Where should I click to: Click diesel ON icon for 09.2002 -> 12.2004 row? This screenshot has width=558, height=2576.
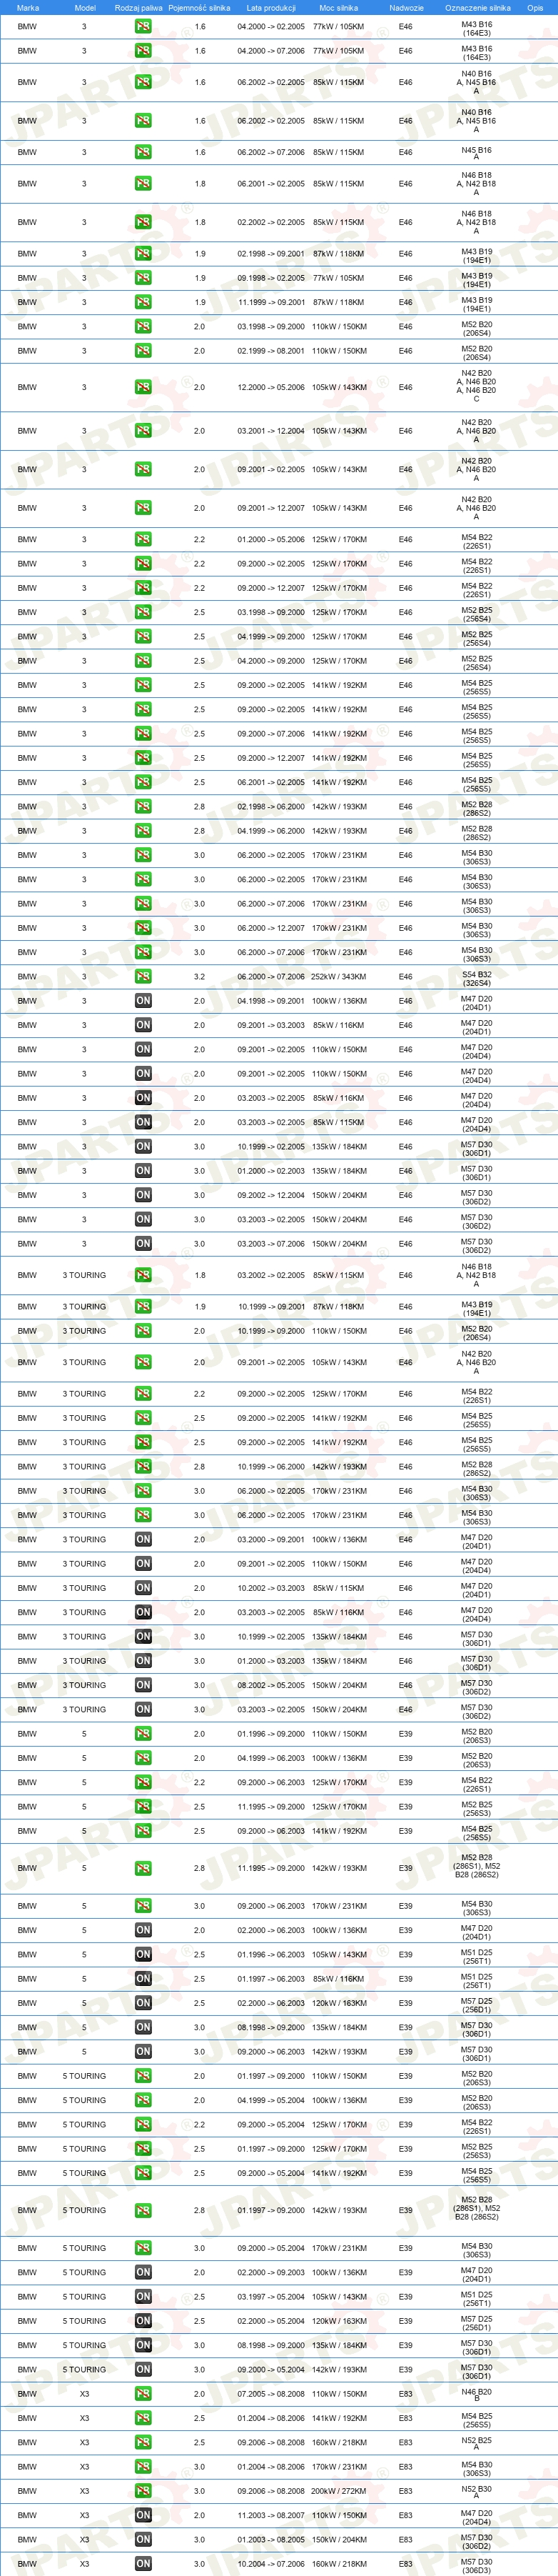pos(143,1195)
